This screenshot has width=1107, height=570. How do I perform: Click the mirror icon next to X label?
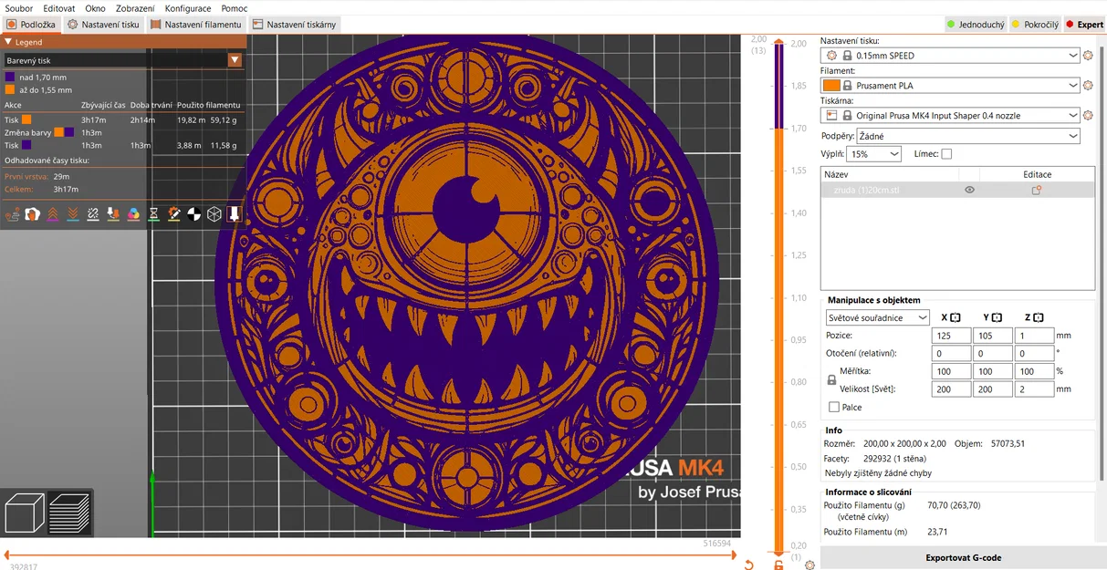coord(956,317)
